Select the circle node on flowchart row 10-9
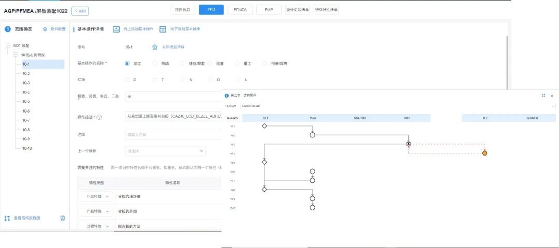 point(312,198)
